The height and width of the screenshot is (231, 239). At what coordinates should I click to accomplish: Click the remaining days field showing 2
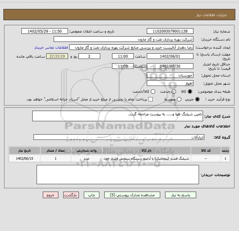[89, 56]
